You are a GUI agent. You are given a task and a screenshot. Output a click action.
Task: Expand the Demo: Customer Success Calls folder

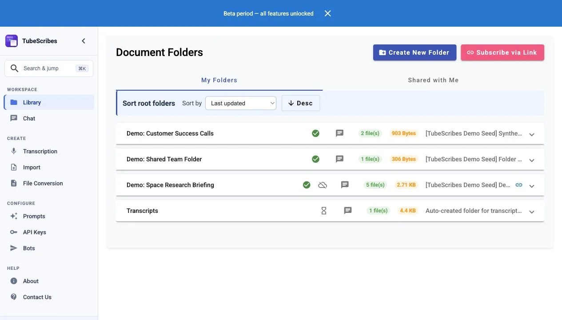coord(532,134)
